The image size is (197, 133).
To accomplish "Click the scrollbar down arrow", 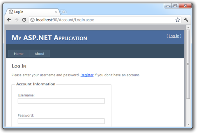I will click(188, 124).
